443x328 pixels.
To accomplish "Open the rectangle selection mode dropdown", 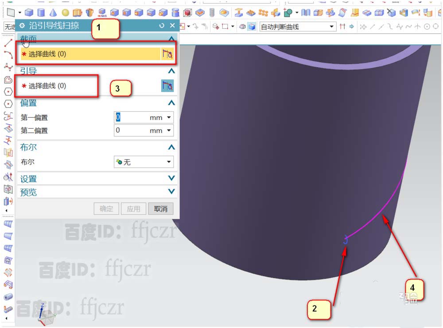I will 233,27.
